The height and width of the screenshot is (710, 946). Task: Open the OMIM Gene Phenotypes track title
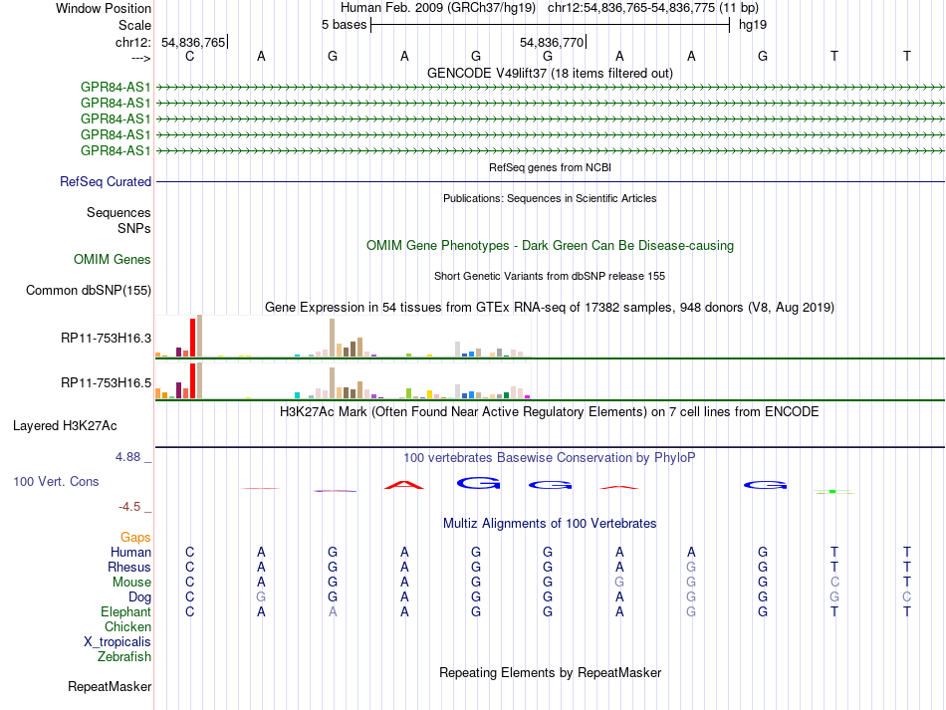tap(551, 246)
